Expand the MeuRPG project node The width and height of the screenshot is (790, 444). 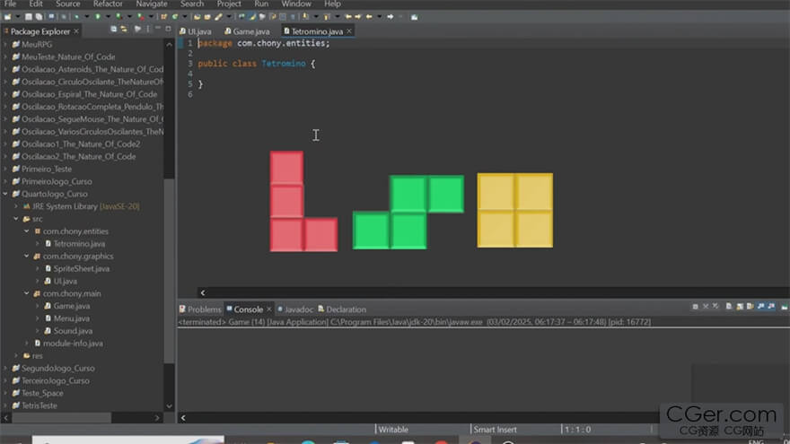5,43
